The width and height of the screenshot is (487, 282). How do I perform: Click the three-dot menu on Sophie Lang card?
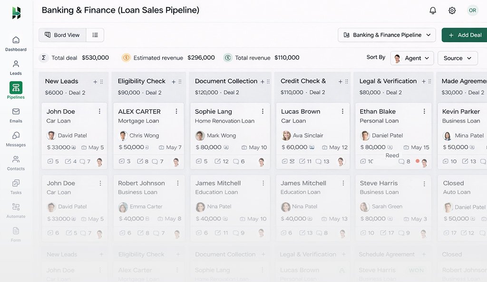[x=263, y=112]
